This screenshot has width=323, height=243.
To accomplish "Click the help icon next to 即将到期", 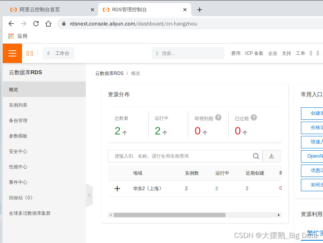I will coord(218,117).
